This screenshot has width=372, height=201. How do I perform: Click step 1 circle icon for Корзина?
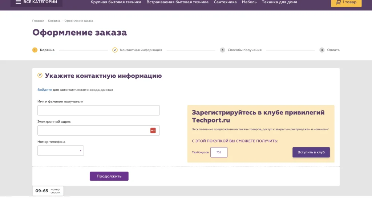[x=35, y=50]
